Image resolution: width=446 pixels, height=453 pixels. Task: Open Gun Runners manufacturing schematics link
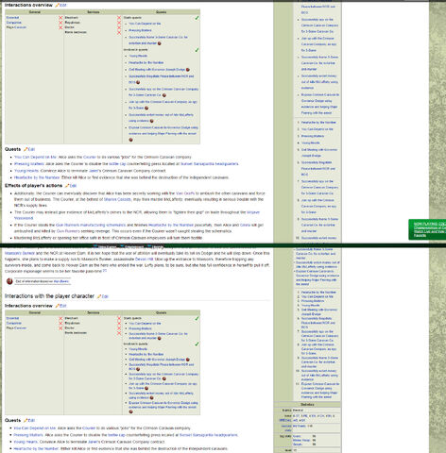pyautogui.click(x=91, y=226)
